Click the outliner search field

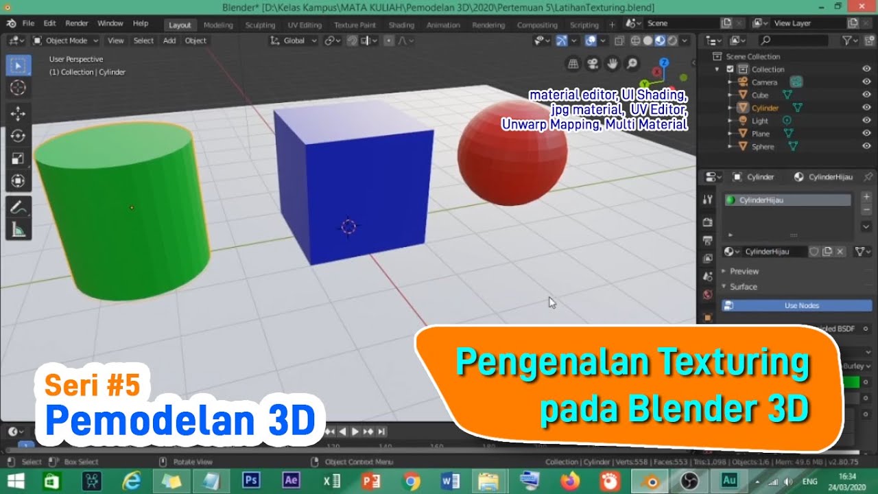[x=793, y=40]
